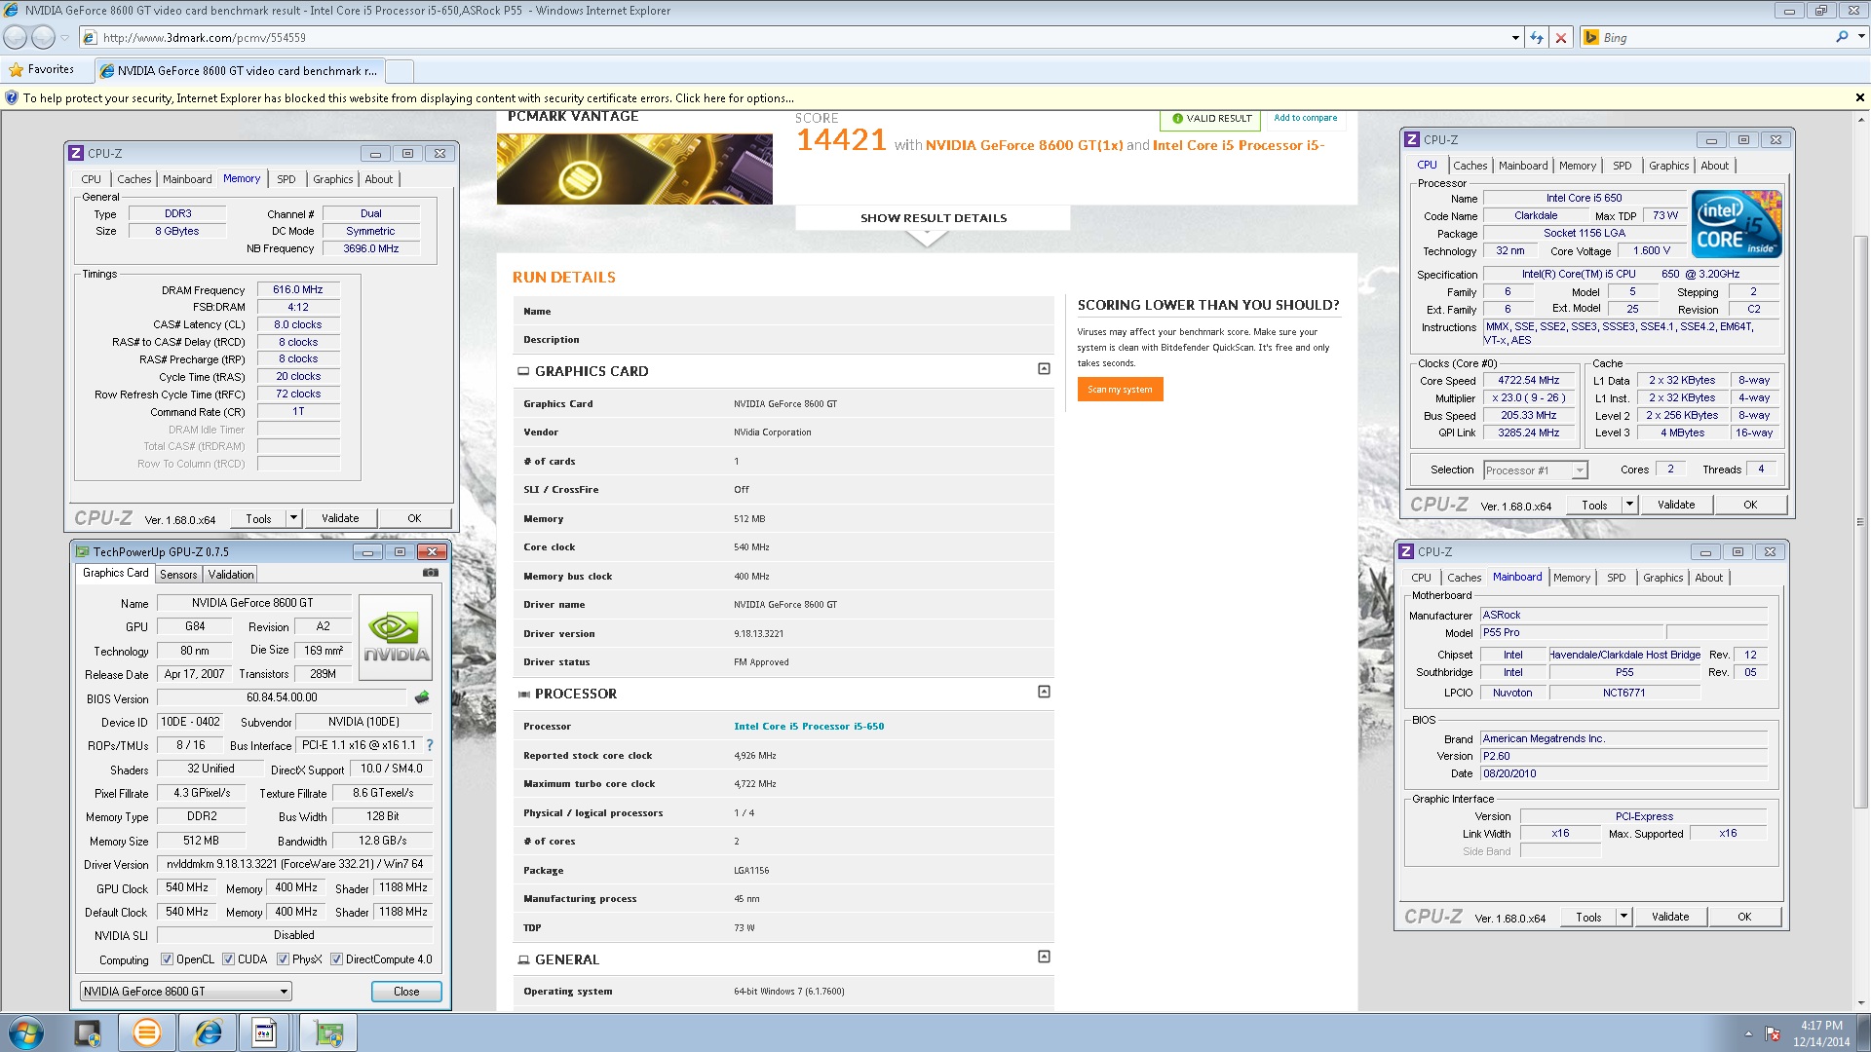
Task: Click Add to compare link
Action: click(1305, 118)
